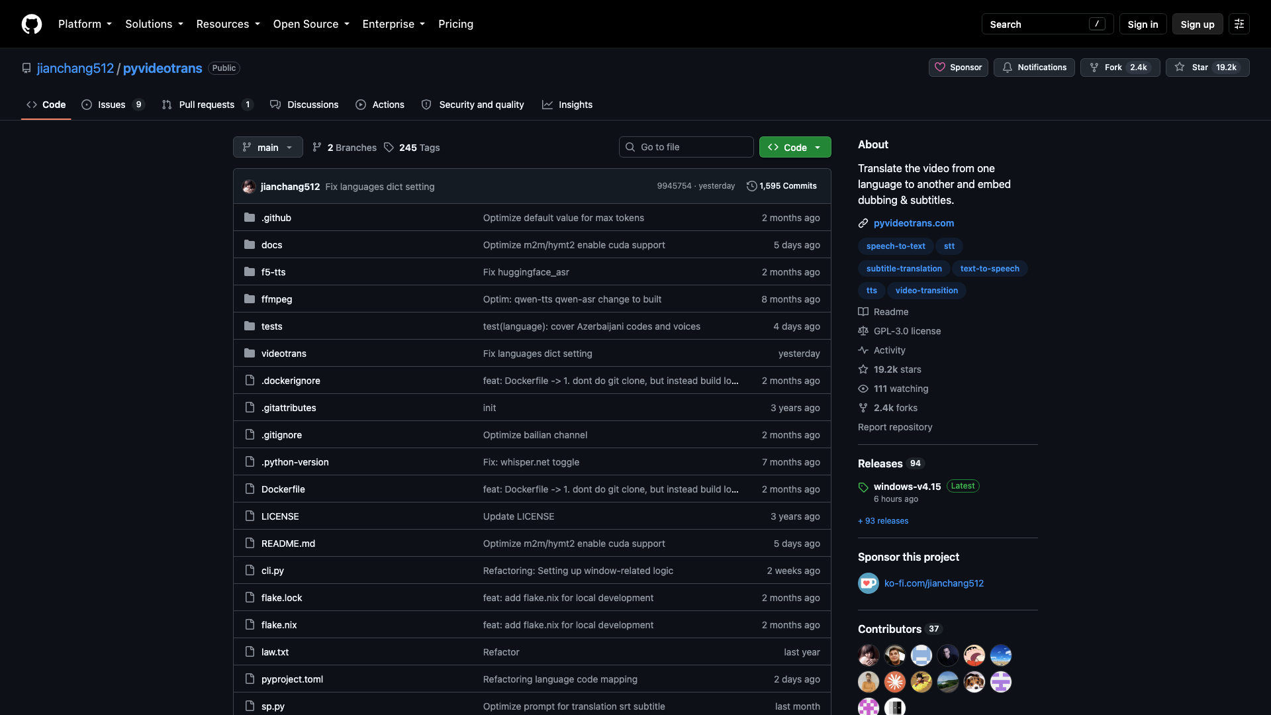Open the README.md file
This screenshot has height=715, width=1271.
point(288,544)
